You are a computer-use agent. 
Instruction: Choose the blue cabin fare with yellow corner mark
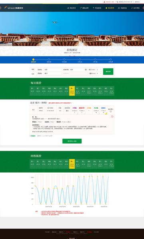coord(104,110)
